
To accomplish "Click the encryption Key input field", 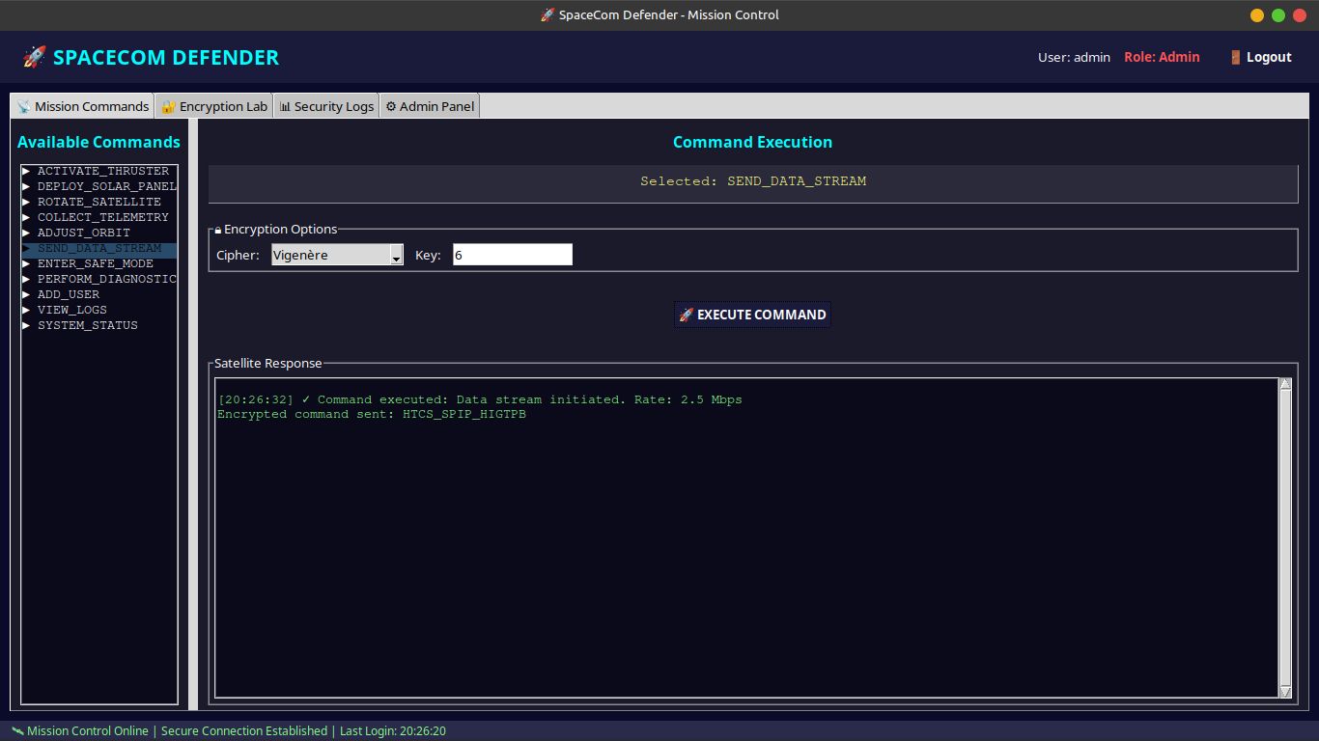I will point(513,255).
